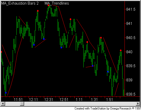Click the red exhaustion dot at chart peak near 841.5
Image resolution: width=141 pixels, height=110 pixels.
tap(48, 5)
